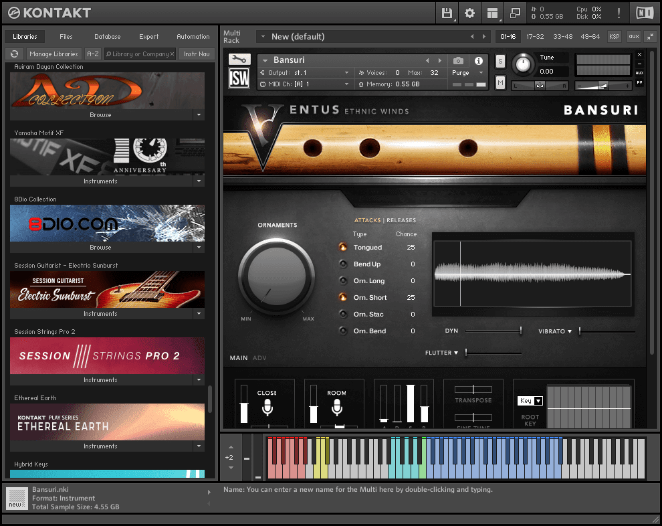
Task: Go to previous multi preset arrow
Action: tap(472, 37)
